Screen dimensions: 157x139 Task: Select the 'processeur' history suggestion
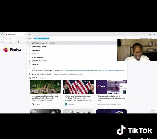[35, 54]
